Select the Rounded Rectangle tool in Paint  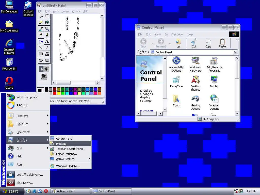click(x=47, y=60)
